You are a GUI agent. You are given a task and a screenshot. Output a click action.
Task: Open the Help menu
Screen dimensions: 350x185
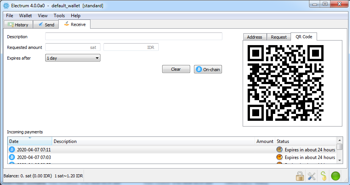point(76,16)
